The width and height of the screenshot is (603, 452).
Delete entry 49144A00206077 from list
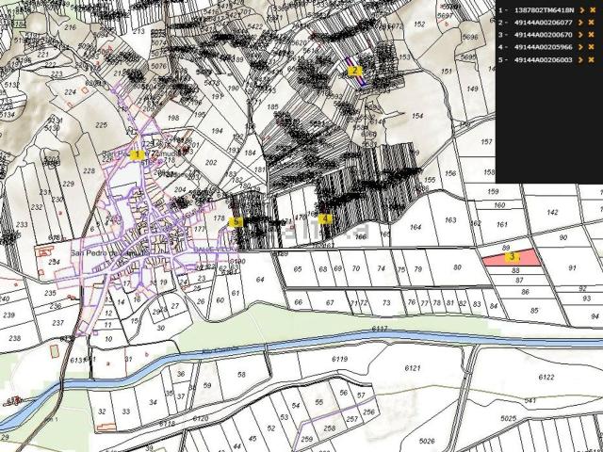592,21
